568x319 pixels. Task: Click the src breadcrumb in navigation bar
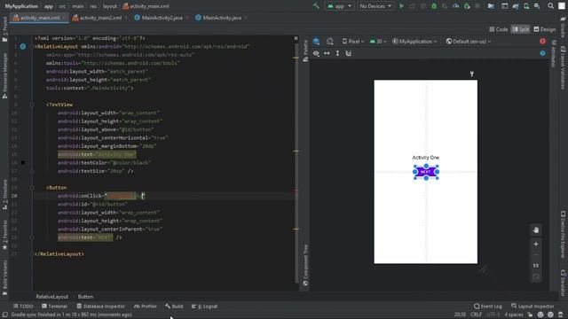(x=62, y=6)
